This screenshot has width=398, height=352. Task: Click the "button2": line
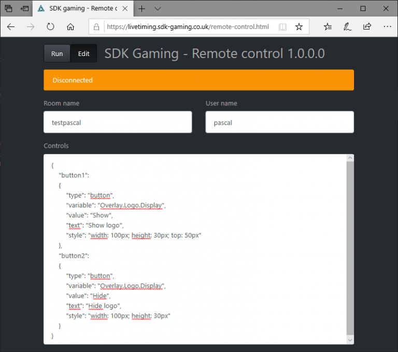(x=74, y=256)
